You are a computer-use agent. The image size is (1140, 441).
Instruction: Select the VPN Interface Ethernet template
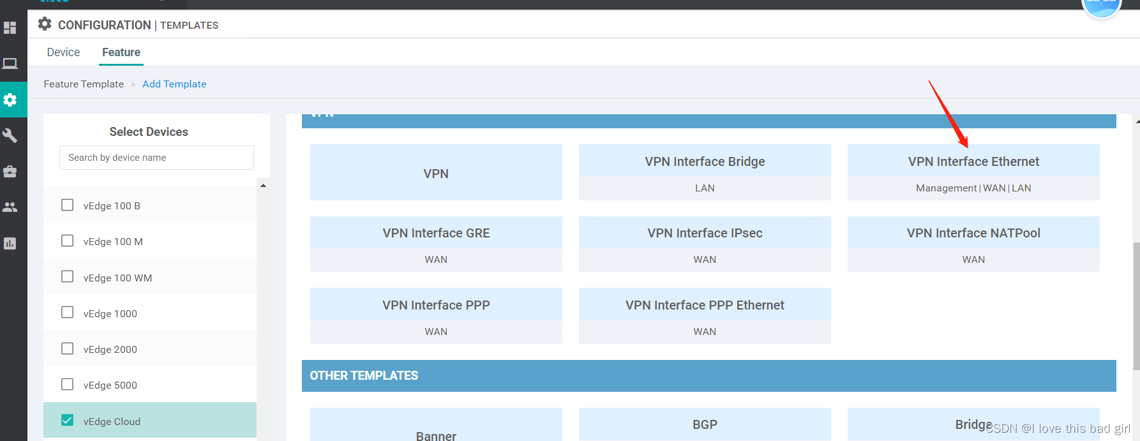(x=973, y=172)
